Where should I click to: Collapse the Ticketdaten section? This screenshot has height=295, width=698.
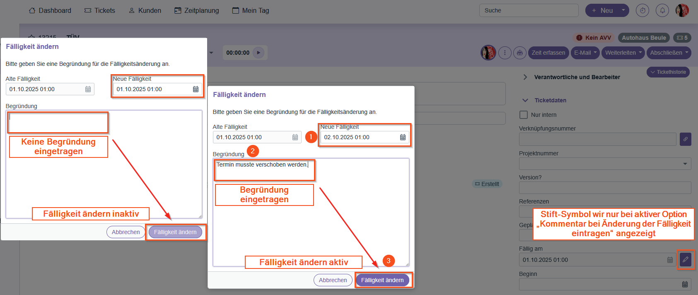(x=525, y=100)
